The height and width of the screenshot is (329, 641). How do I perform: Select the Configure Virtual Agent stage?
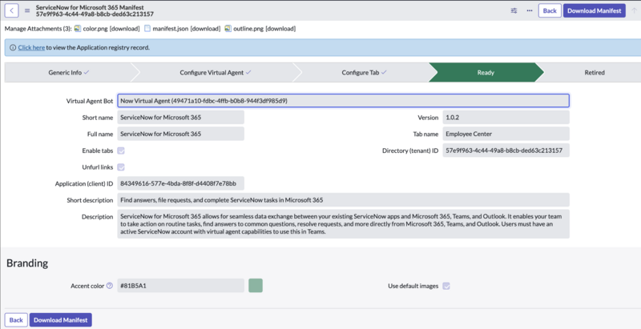pos(216,73)
